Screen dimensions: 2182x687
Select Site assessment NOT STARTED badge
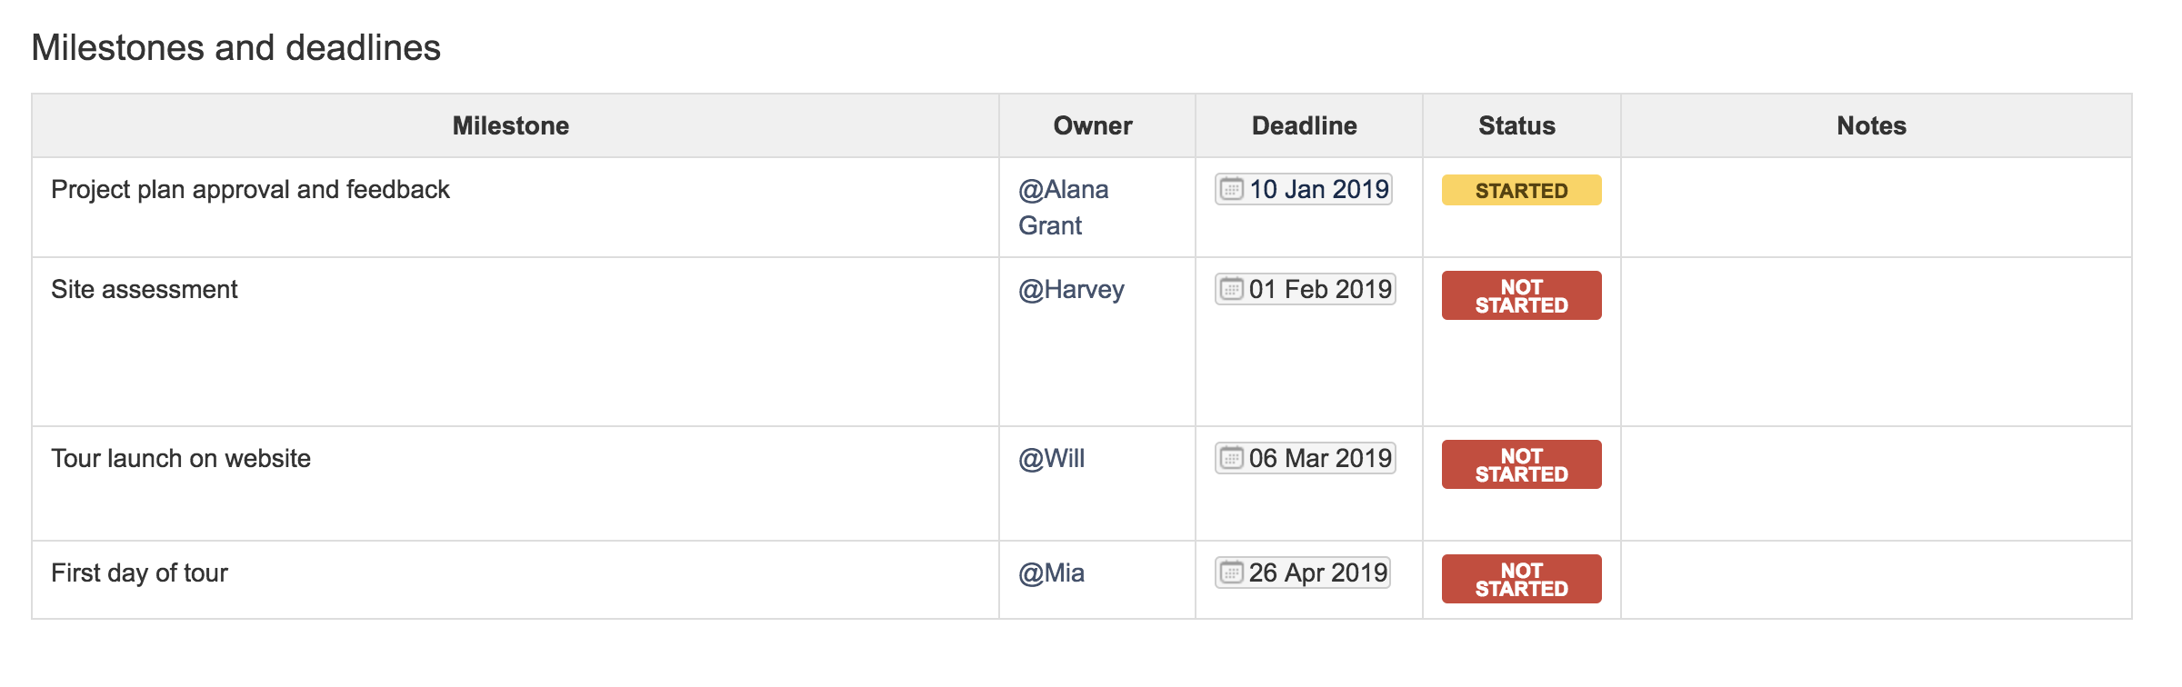click(1521, 295)
